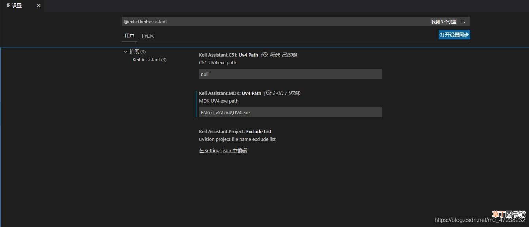Collapse the 扩展 (3) tree node

[125, 51]
